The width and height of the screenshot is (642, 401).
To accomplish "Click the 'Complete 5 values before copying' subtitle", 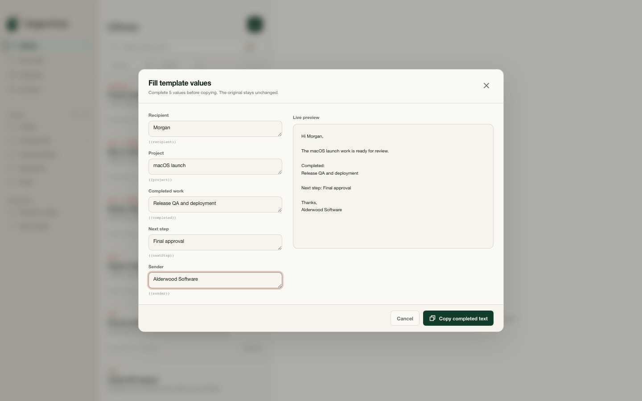I will click(x=214, y=93).
